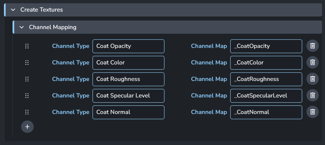
Task: Collapse the Create Textures section
Action: tap(13, 10)
